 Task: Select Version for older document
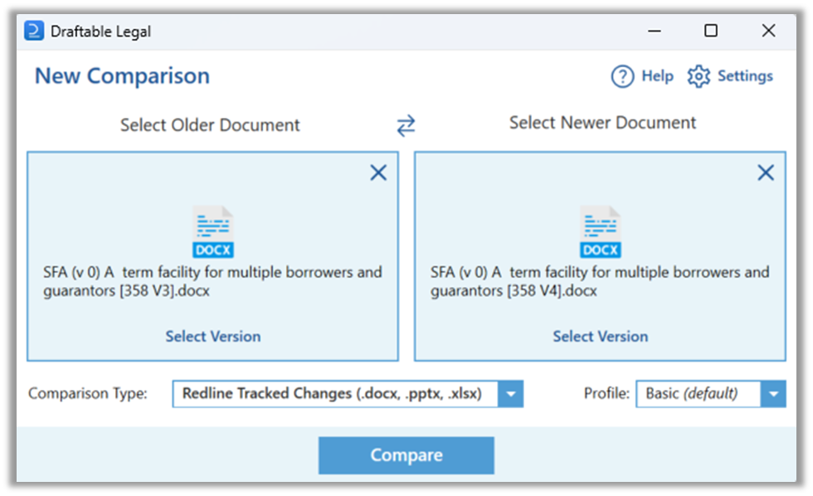point(213,337)
